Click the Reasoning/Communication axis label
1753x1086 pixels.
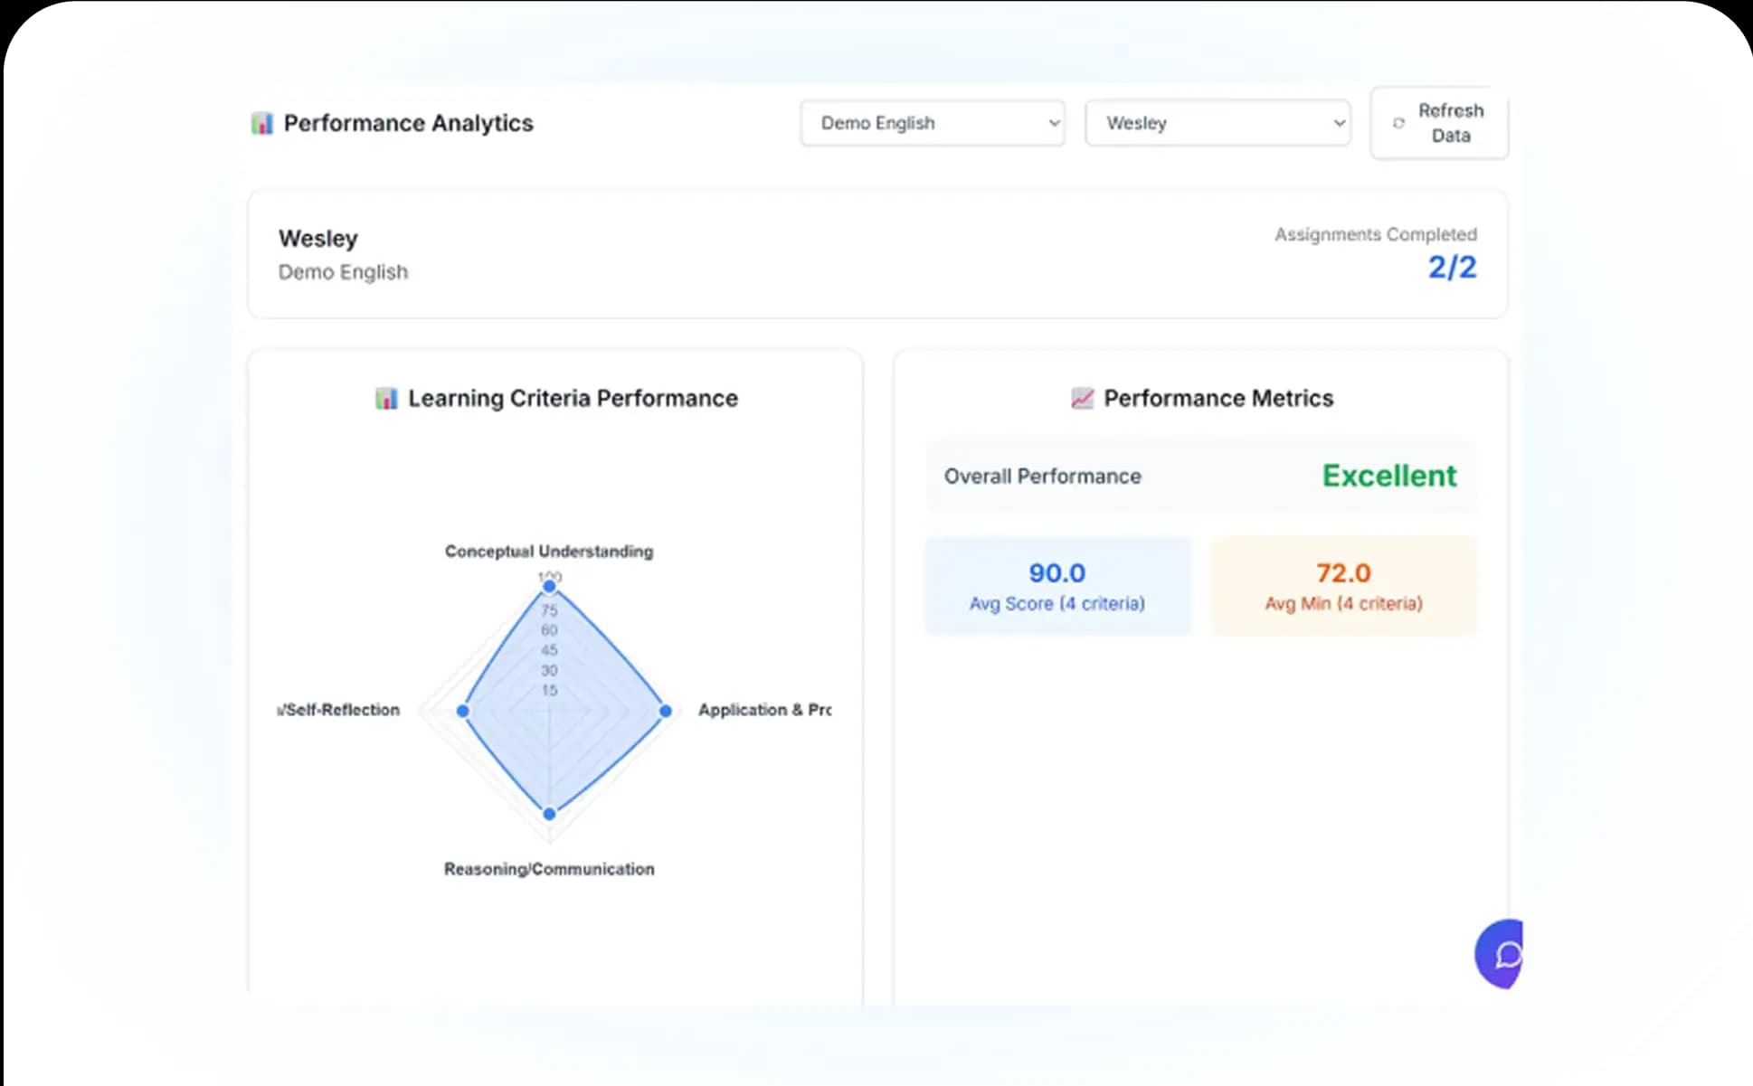click(548, 869)
